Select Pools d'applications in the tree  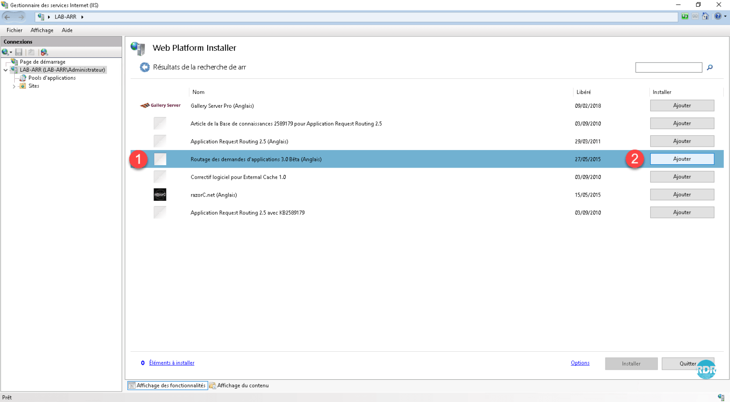click(x=52, y=78)
